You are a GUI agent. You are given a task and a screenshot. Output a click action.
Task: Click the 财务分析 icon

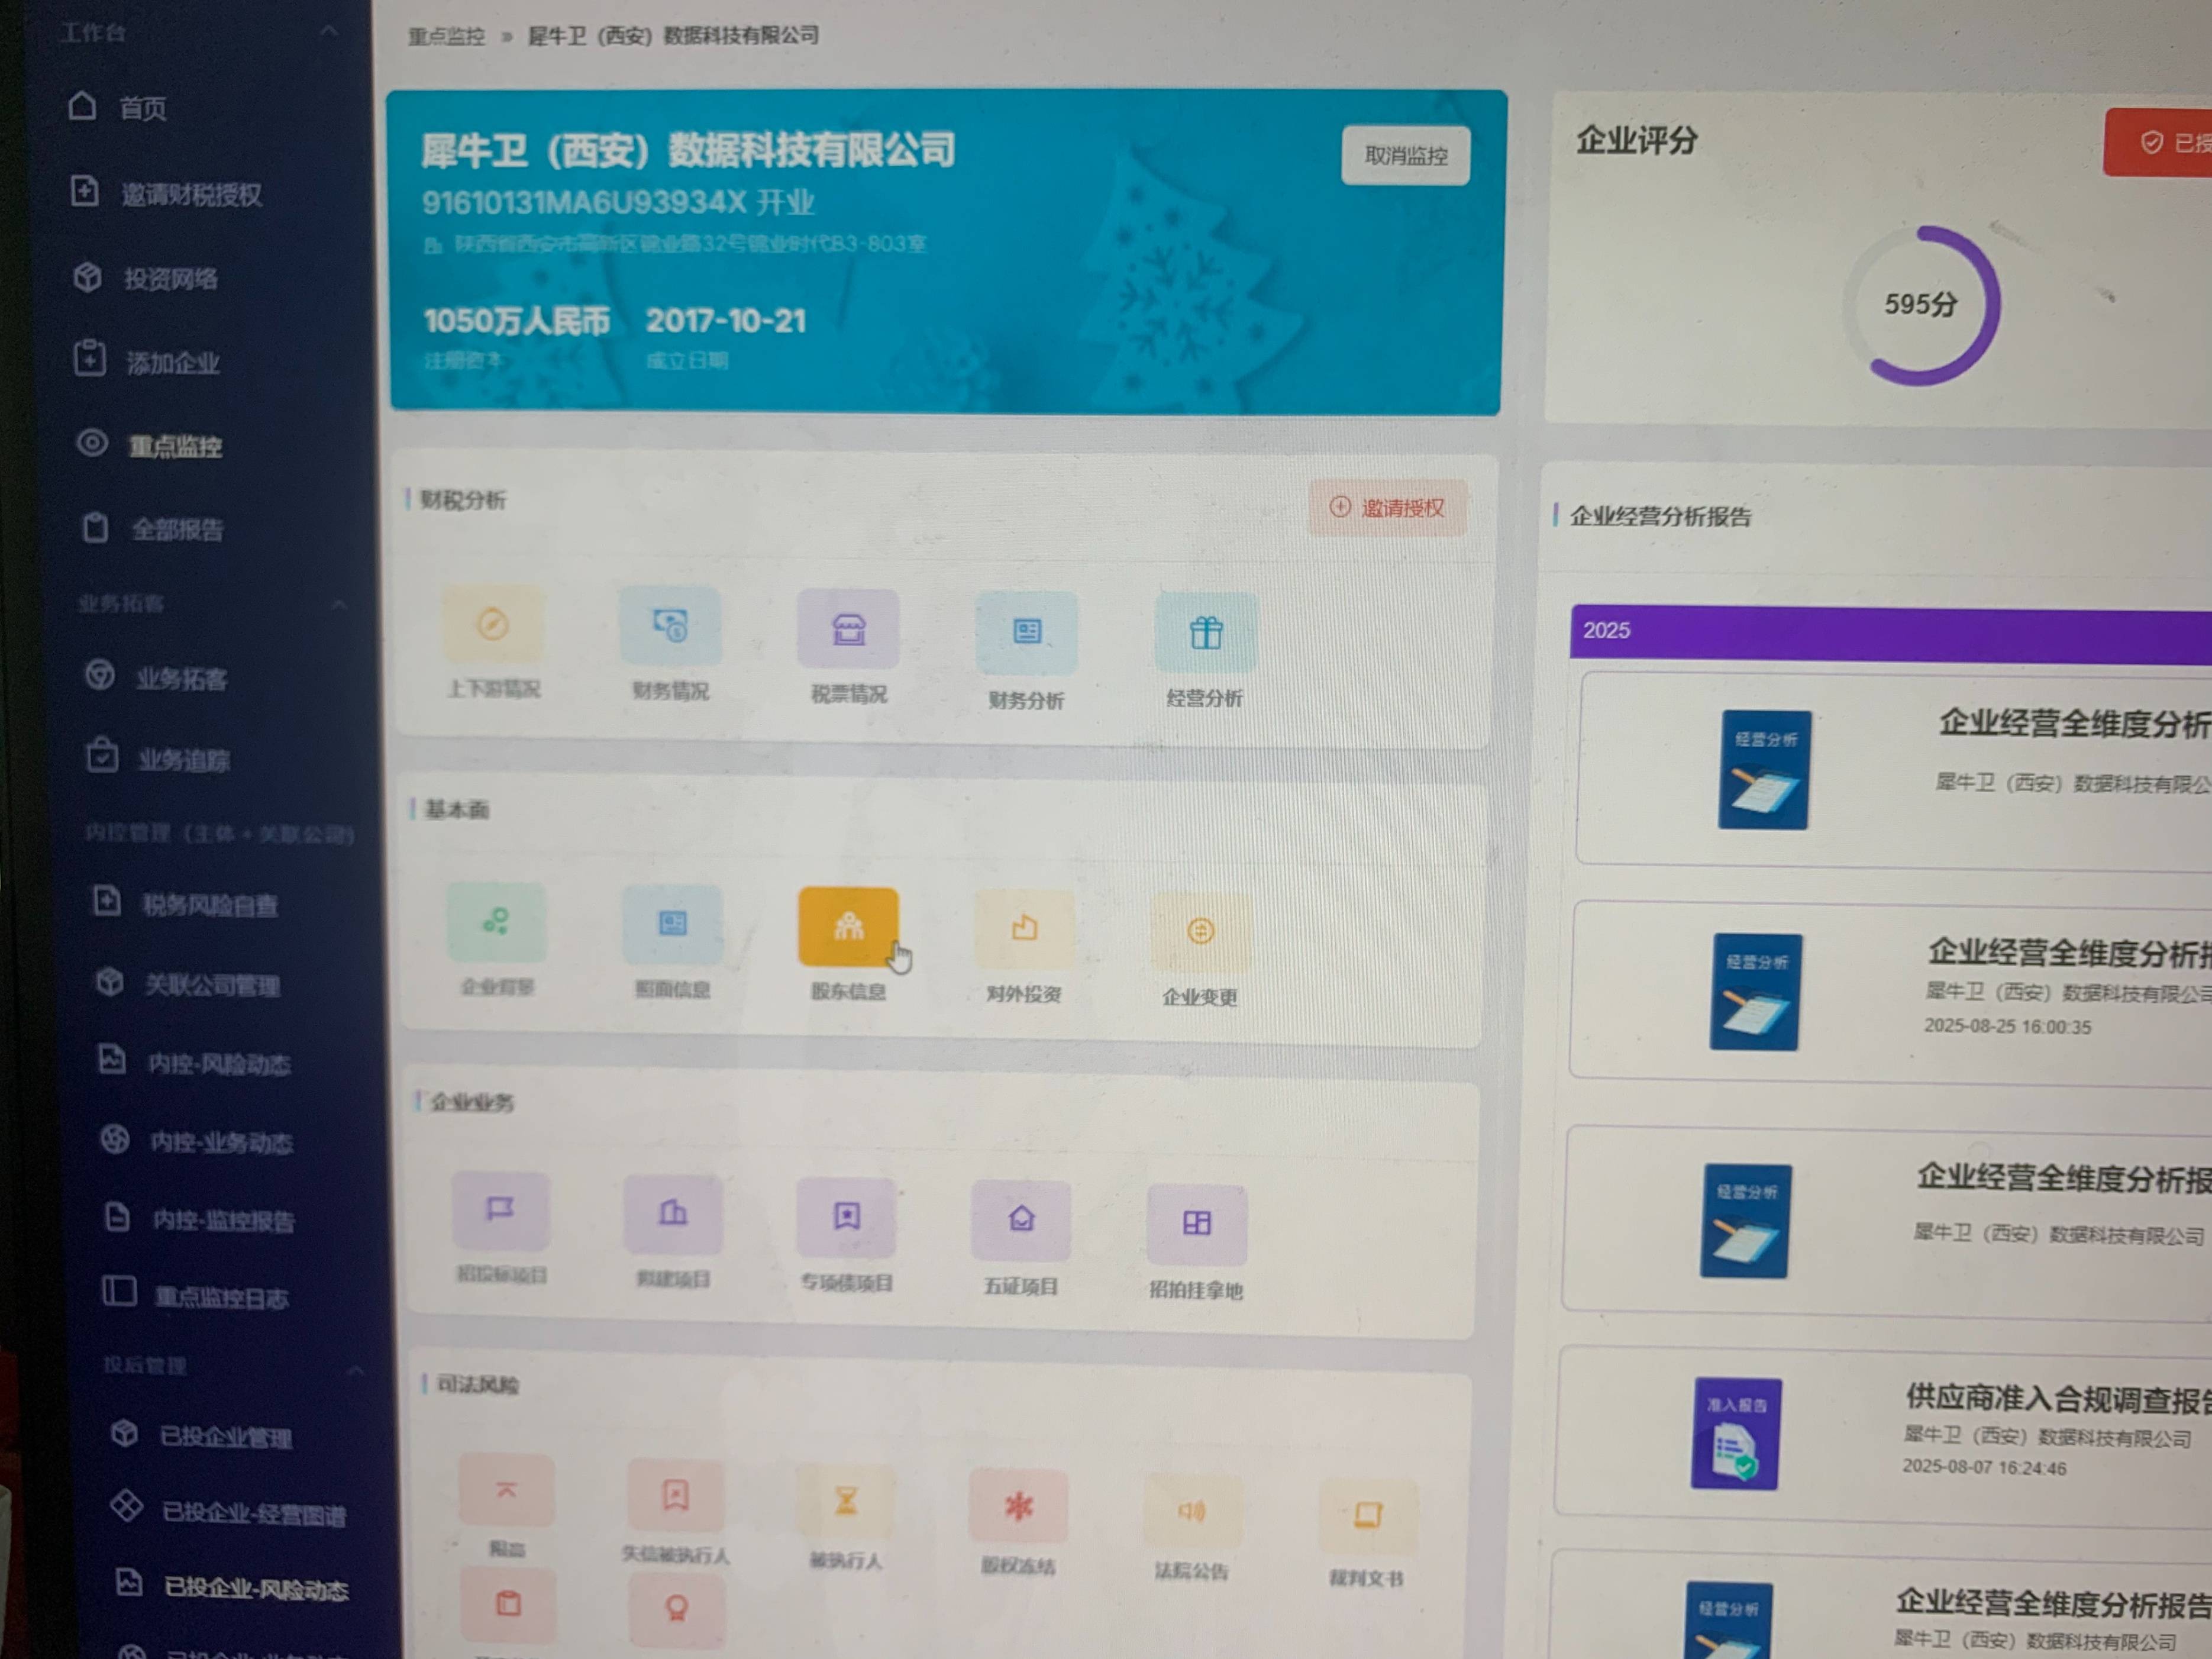pyautogui.click(x=1026, y=633)
